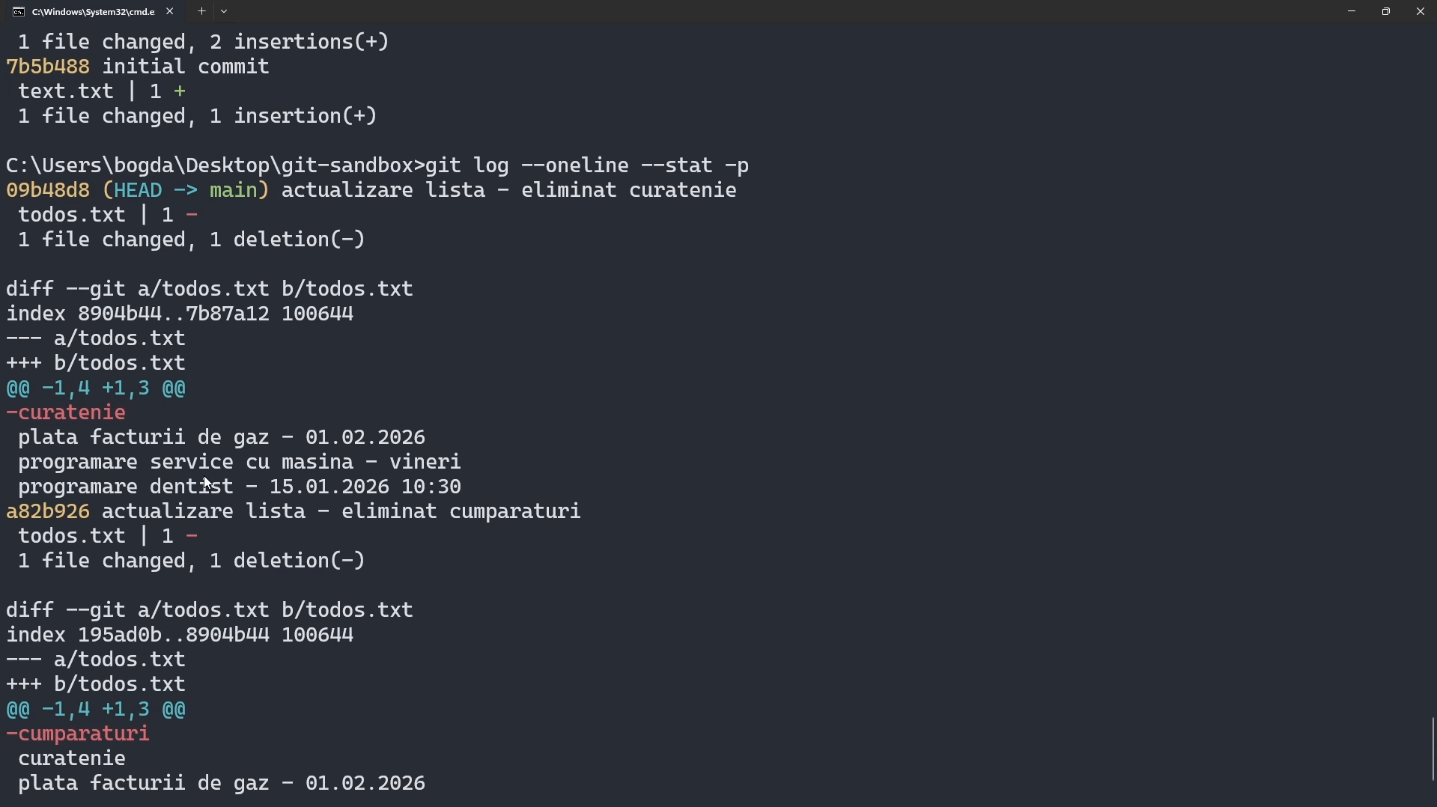
Task: Click the "initial commit" message text
Action: point(186,67)
